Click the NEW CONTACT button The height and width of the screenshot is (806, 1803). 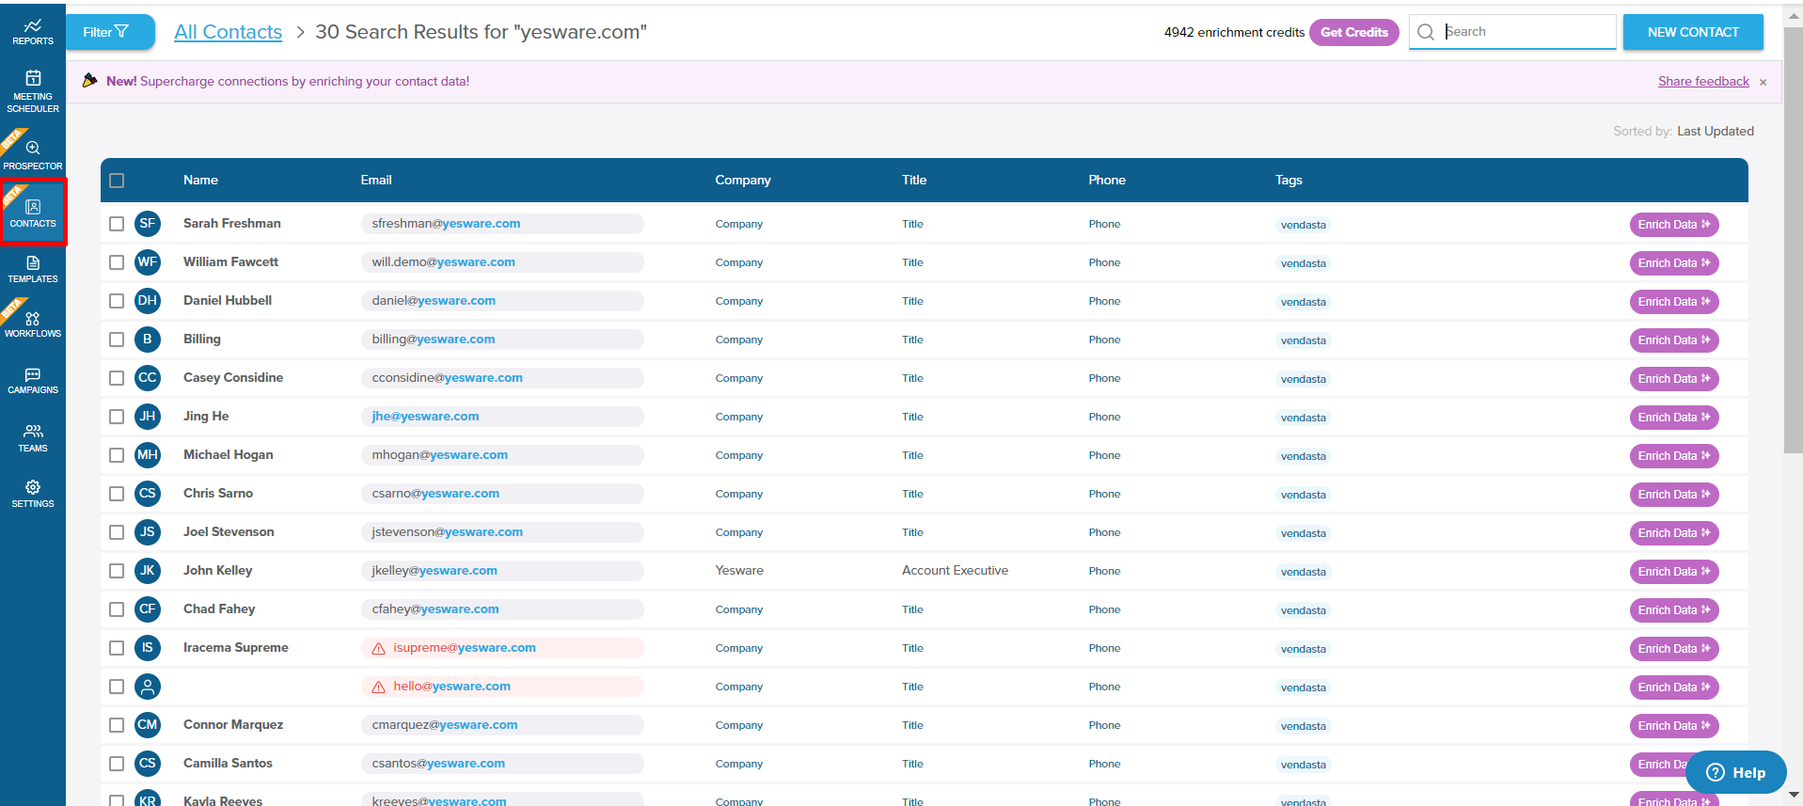coord(1693,32)
